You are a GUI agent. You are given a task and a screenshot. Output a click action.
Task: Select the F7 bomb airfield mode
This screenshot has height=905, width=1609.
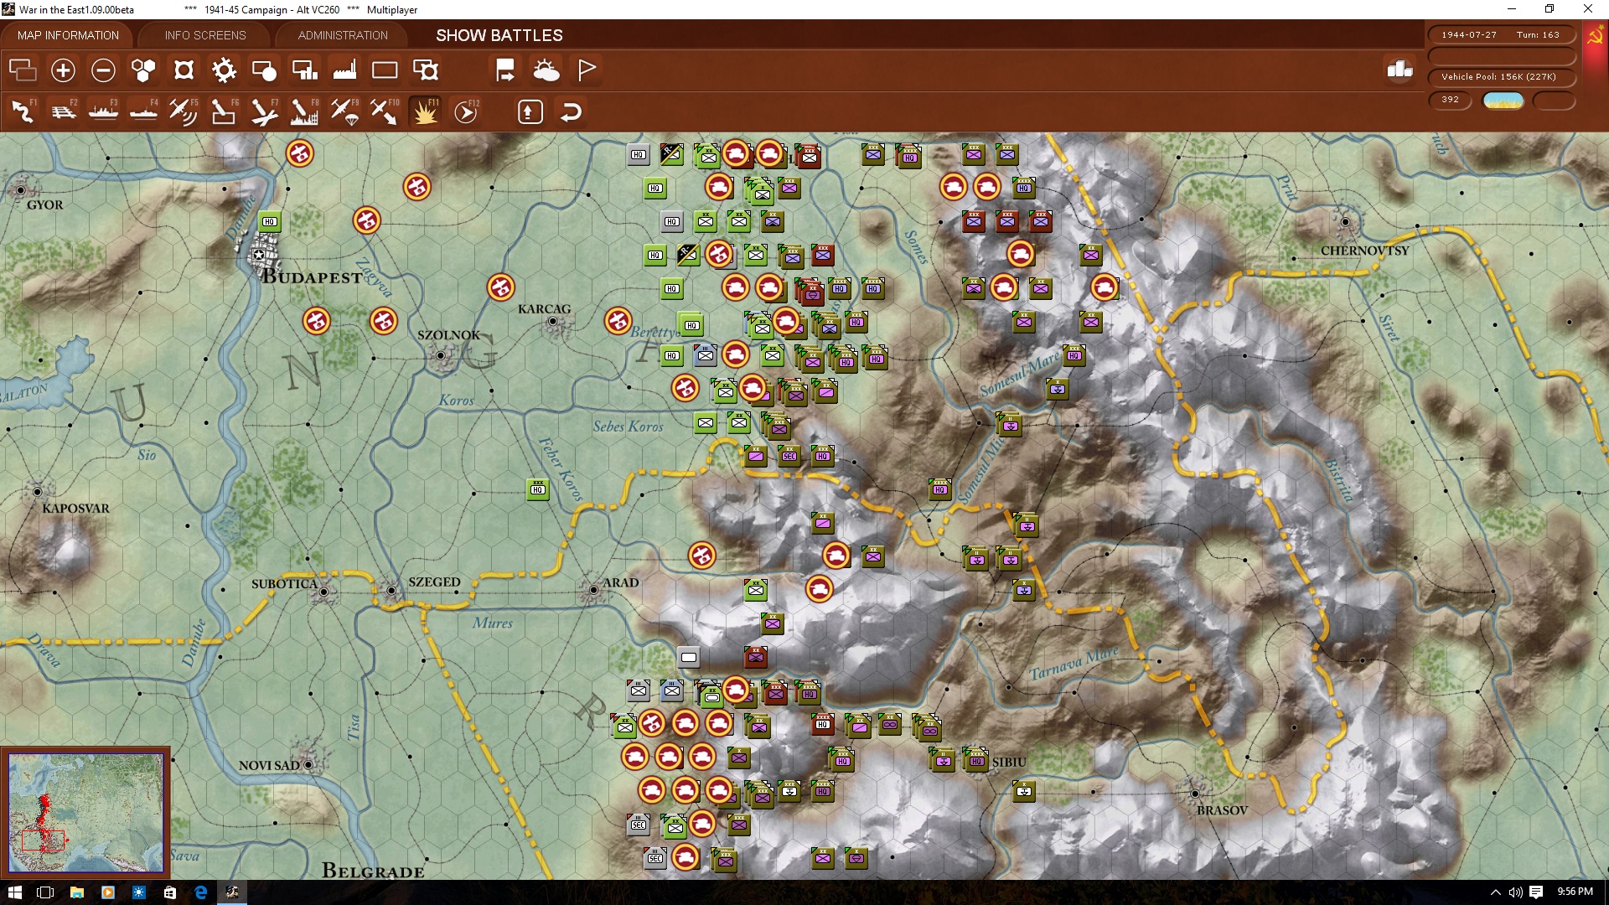pyautogui.click(x=264, y=111)
